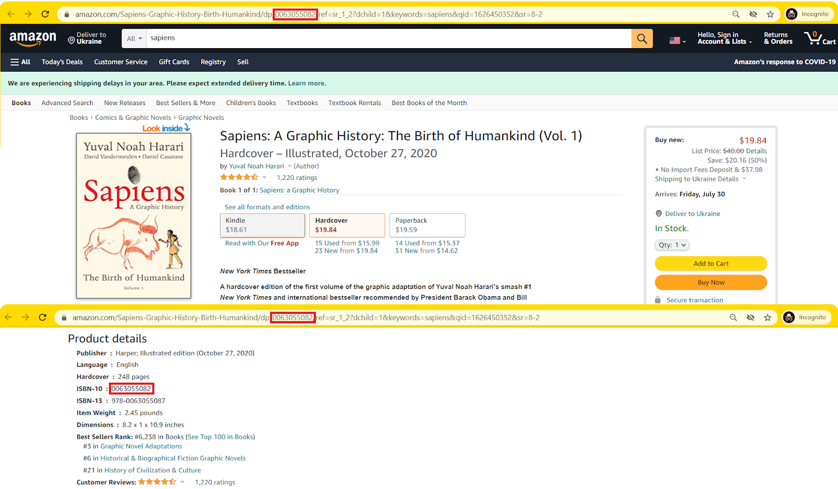The width and height of the screenshot is (838, 489).
Task: Open the shopping cart icon
Action: point(820,38)
